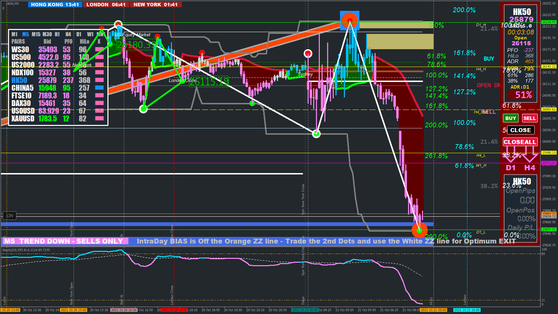Switch dashboard to M15 timeframe
Screen dimensions: 558x314
36,34
